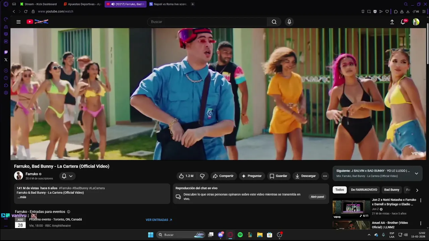Open File Explorer from the taskbar
Screen dimensions: 429x241
tap(260, 235)
